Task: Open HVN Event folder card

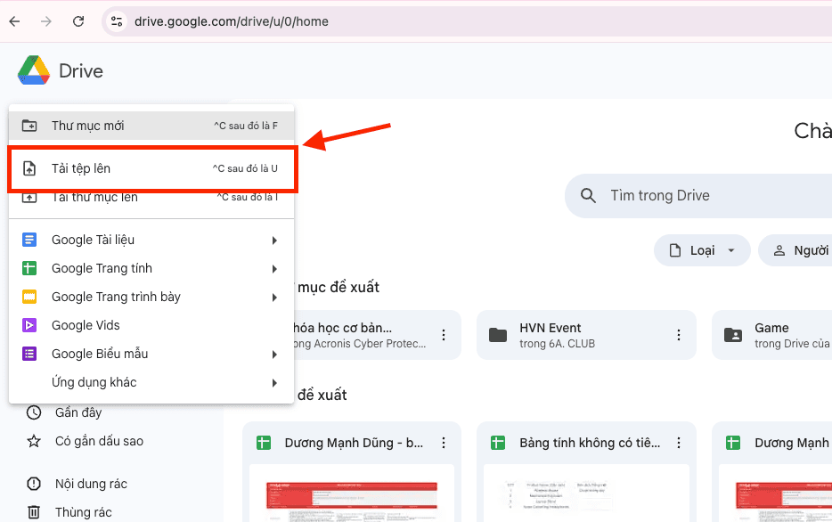Action: coord(586,335)
